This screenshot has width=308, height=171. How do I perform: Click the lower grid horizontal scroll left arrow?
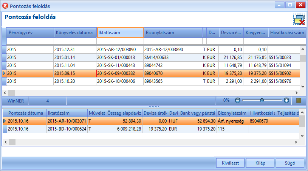[x=6, y=142]
